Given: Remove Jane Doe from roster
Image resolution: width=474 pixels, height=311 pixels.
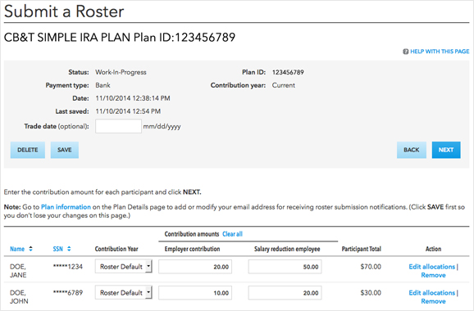Looking at the screenshot, I should (433, 275).
